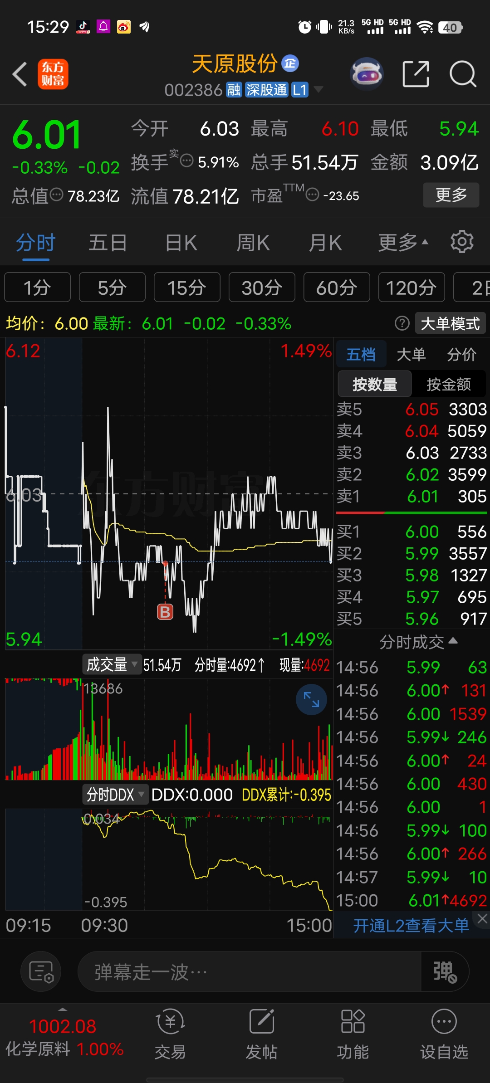Select the 5分 interval button
This screenshot has width=490, height=1083.
(x=112, y=287)
